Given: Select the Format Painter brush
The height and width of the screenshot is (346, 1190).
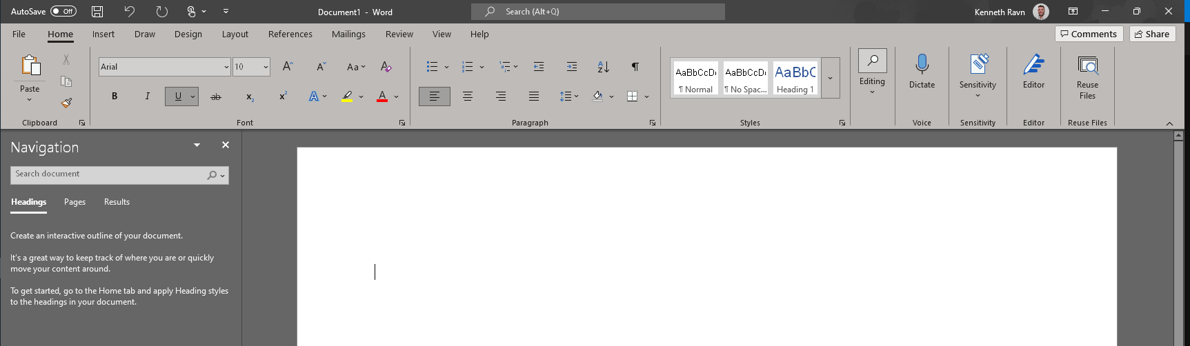Looking at the screenshot, I should 66,103.
